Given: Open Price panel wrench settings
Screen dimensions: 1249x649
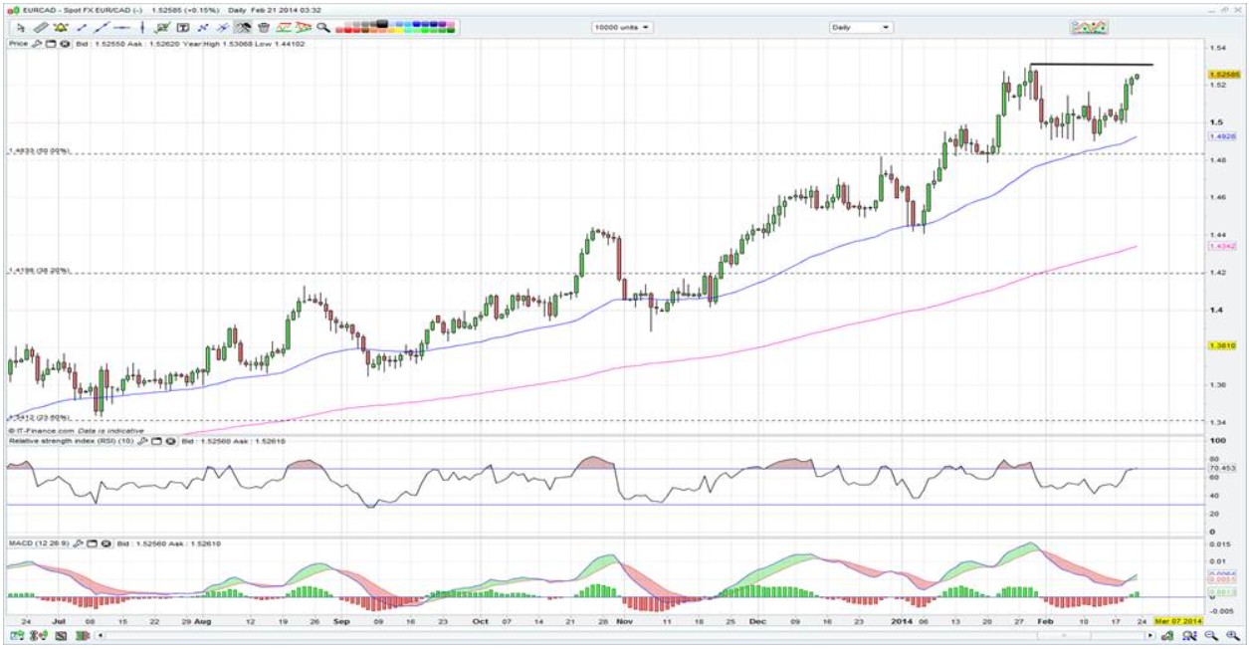Looking at the screenshot, I should (38, 44).
